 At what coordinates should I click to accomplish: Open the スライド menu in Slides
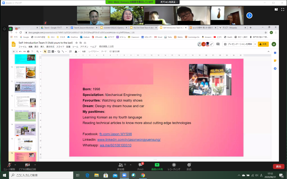(x=60, y=47)
